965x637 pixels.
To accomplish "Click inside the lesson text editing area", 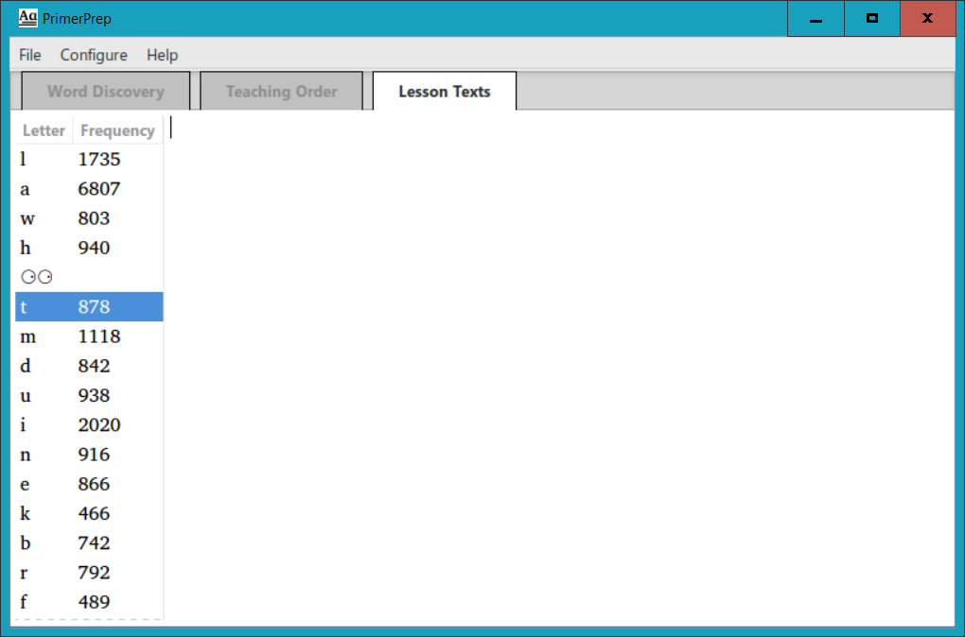I will (x=520, y=331).
